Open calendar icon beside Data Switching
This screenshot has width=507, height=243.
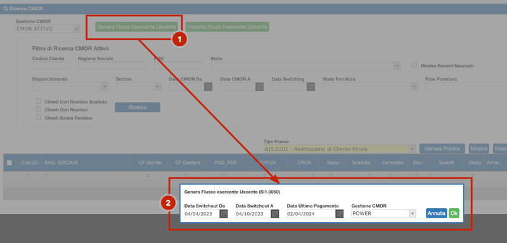click(311, 87)
